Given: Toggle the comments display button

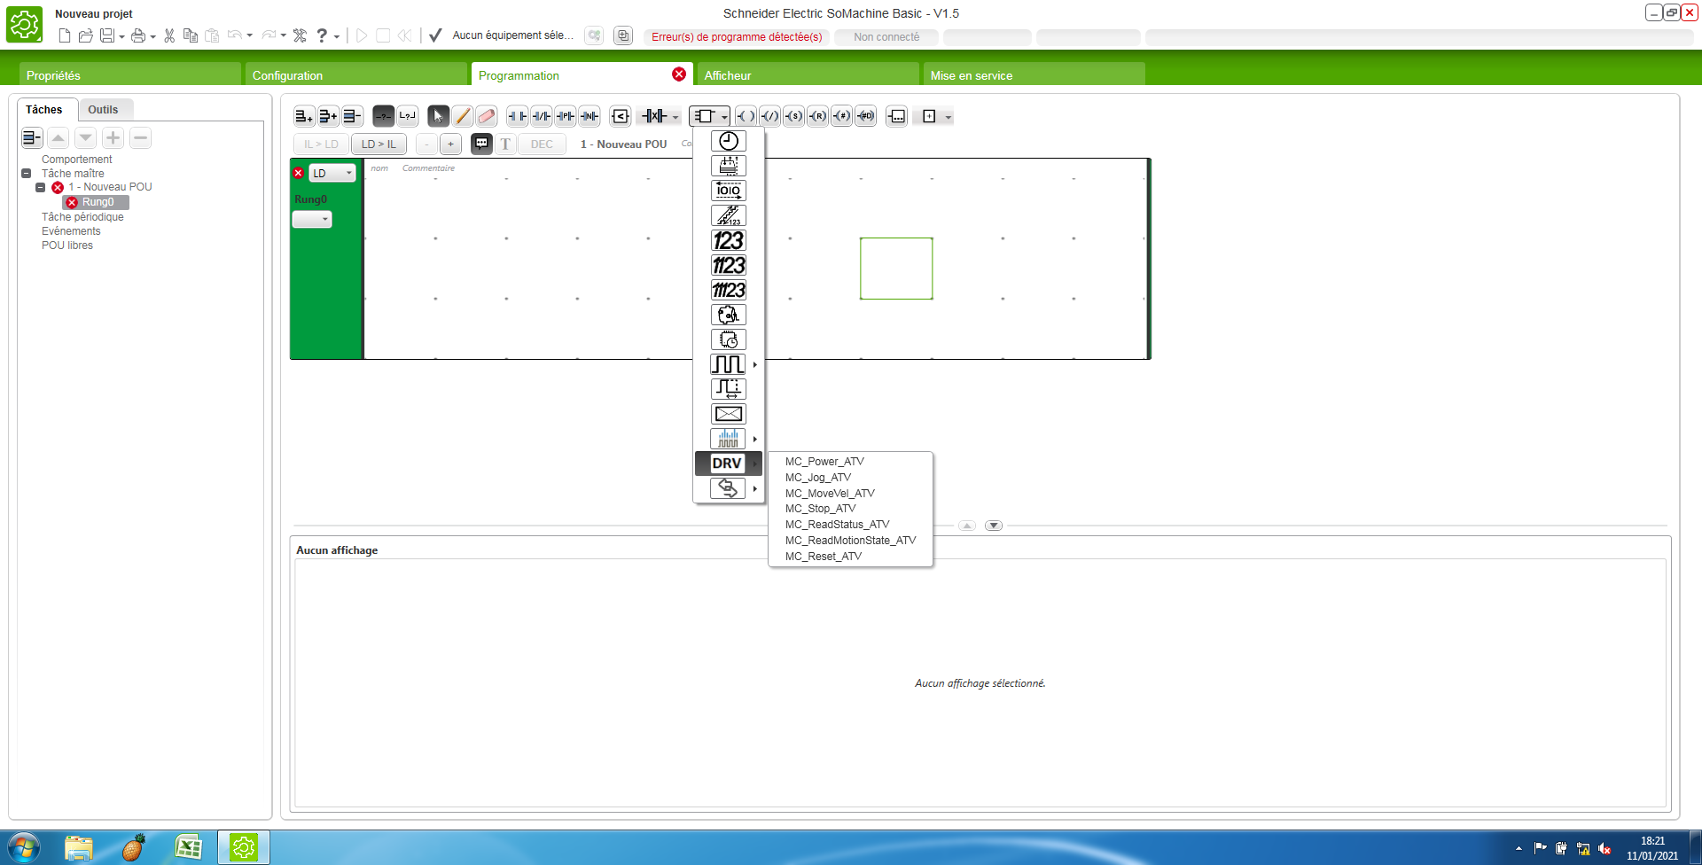Looking at the screenshot, I should (481, 144).
